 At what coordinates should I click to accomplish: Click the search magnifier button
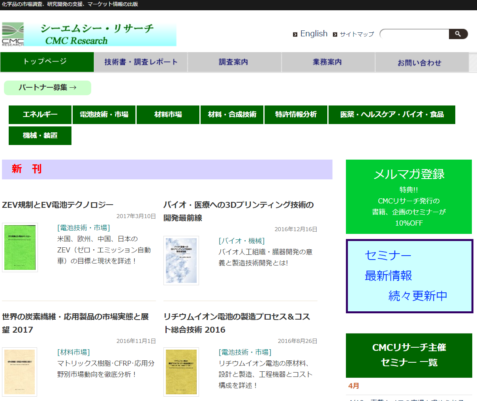[458, 34]
